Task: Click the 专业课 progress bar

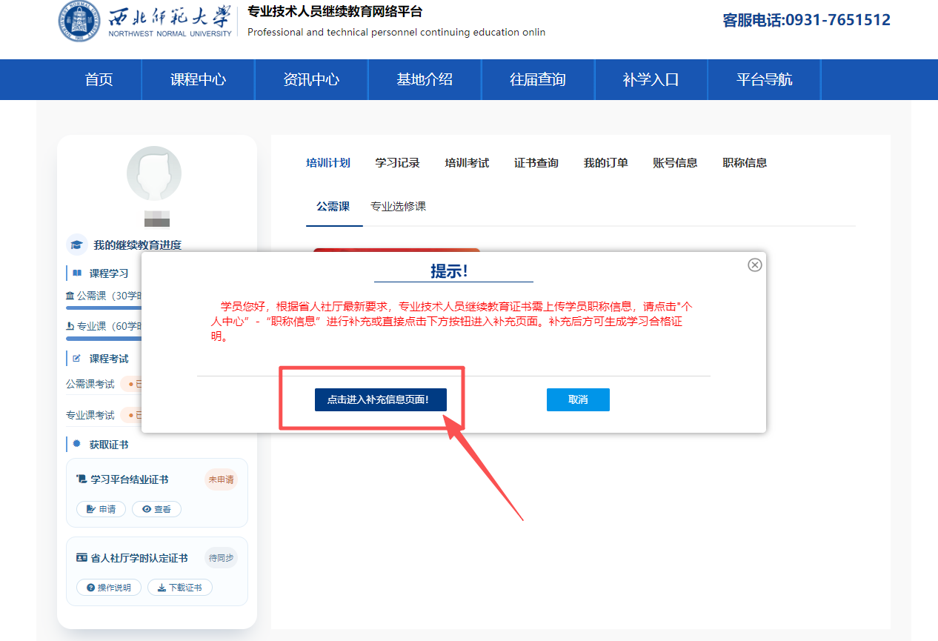Action: (104, 338)
